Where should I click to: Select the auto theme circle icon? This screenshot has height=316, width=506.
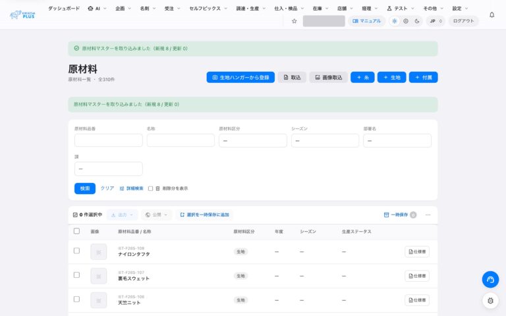pos(406,21)
